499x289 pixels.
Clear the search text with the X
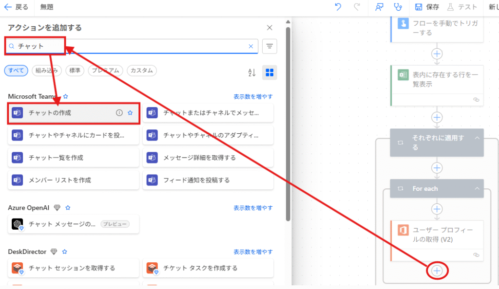(x=251, y=46)
